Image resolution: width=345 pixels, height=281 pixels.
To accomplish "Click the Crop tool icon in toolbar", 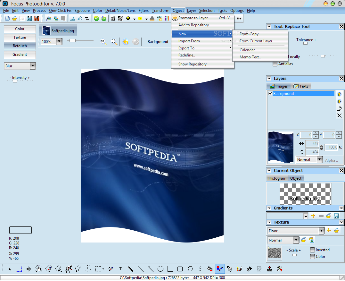I will point(87,18).
